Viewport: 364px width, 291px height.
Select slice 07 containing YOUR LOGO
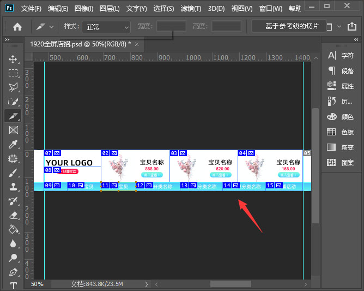click(x=72, y=158)
